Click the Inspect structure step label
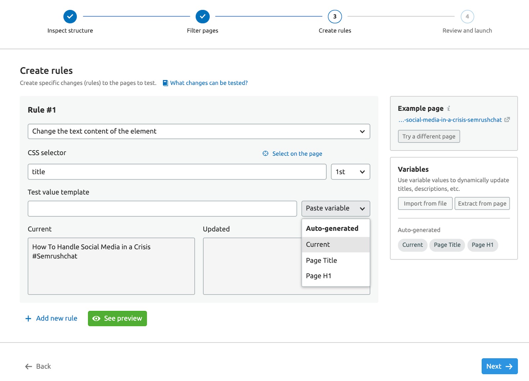The width and height of the screenshot is (529, 381). [x=70, y=31]
